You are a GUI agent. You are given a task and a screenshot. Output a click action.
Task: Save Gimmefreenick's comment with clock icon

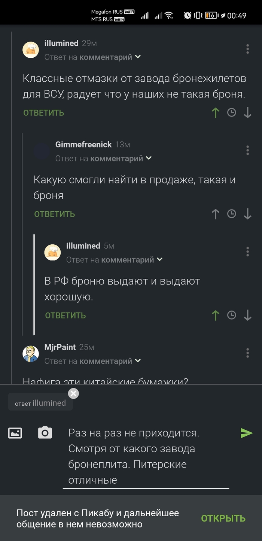click(x=232, y=214)
